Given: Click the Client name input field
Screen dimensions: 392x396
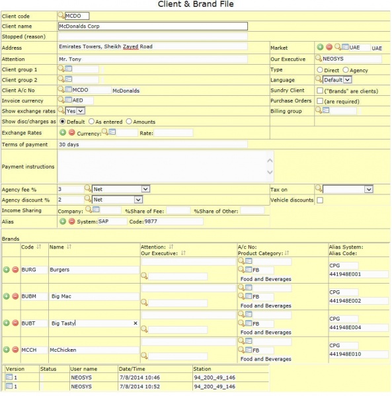Looking at the screenshot, I should (153, 26).
